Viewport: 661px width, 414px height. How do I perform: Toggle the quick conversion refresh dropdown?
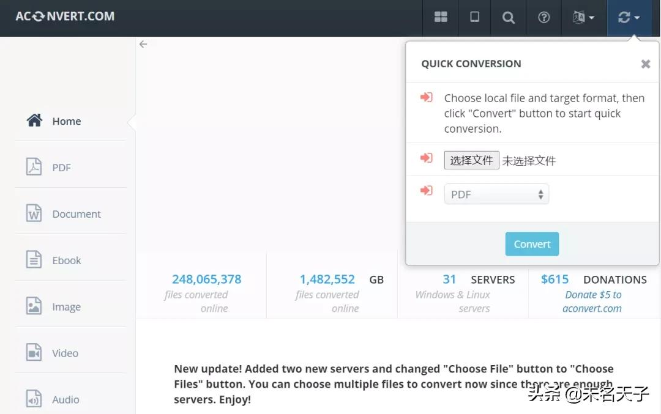coord(629,17)
